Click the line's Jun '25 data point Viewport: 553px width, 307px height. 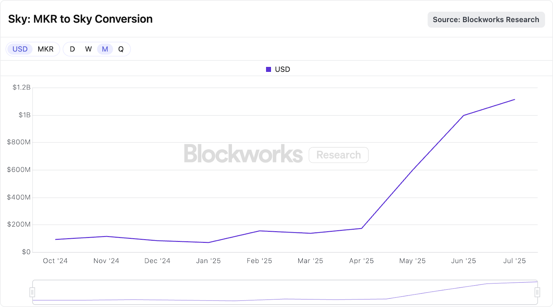coord(463,115)
